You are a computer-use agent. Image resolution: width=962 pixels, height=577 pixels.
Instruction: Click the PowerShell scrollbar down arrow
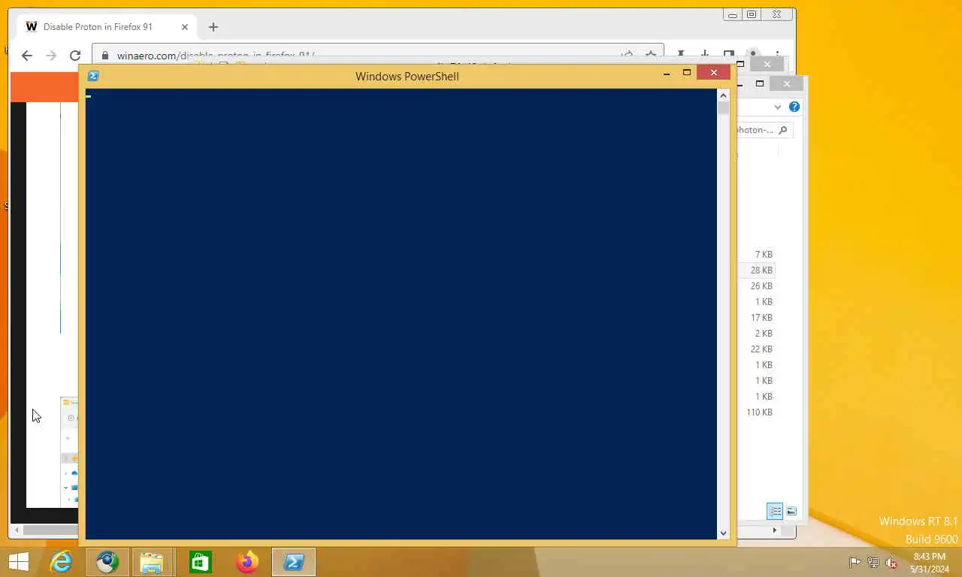[x=723, y=533]
